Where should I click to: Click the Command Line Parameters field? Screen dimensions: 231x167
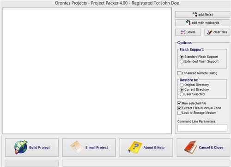(202, 128)
